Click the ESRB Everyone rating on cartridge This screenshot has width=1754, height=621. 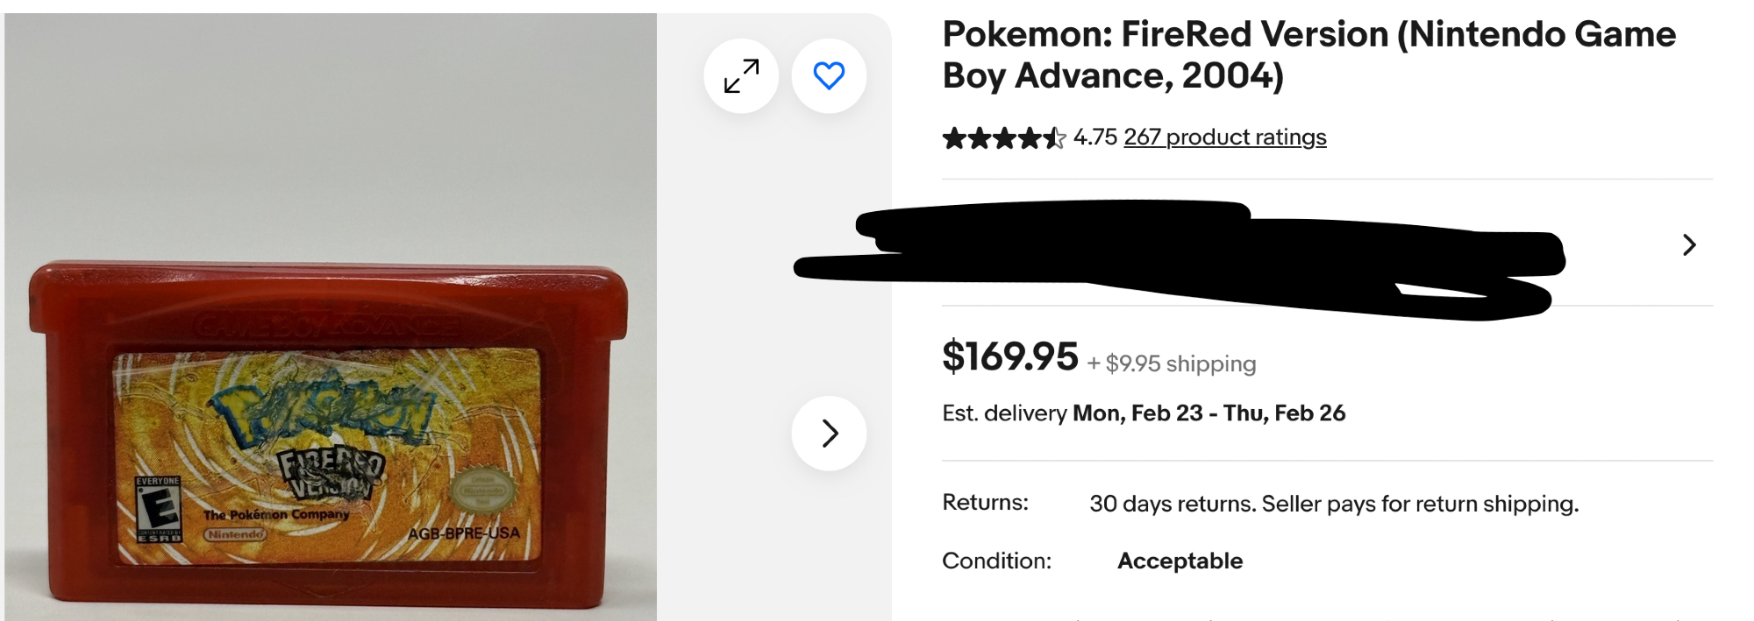158,510
